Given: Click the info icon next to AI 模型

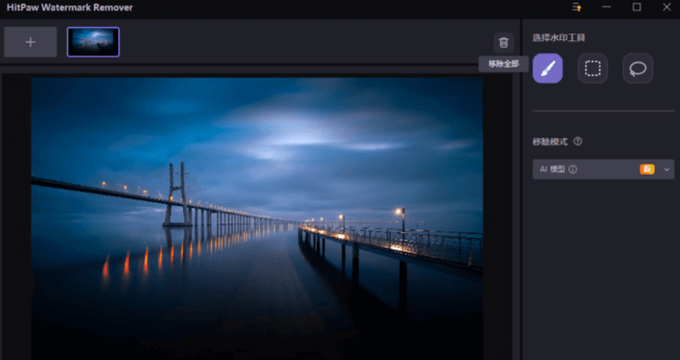Looking at the screenshot, I should coord(573,169).
